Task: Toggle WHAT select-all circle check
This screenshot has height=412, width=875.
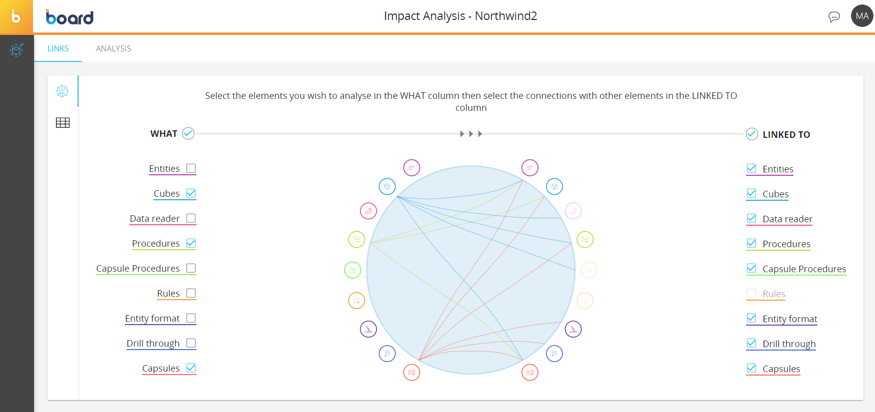Action: (x=188, y=133)
